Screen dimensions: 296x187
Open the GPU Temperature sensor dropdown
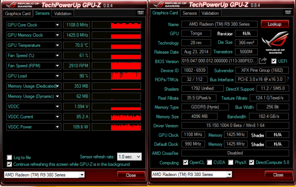click(58, 45)
